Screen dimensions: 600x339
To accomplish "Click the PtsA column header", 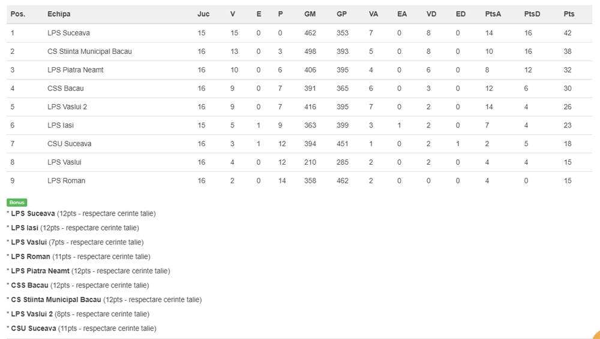I will tap(493, 14).
